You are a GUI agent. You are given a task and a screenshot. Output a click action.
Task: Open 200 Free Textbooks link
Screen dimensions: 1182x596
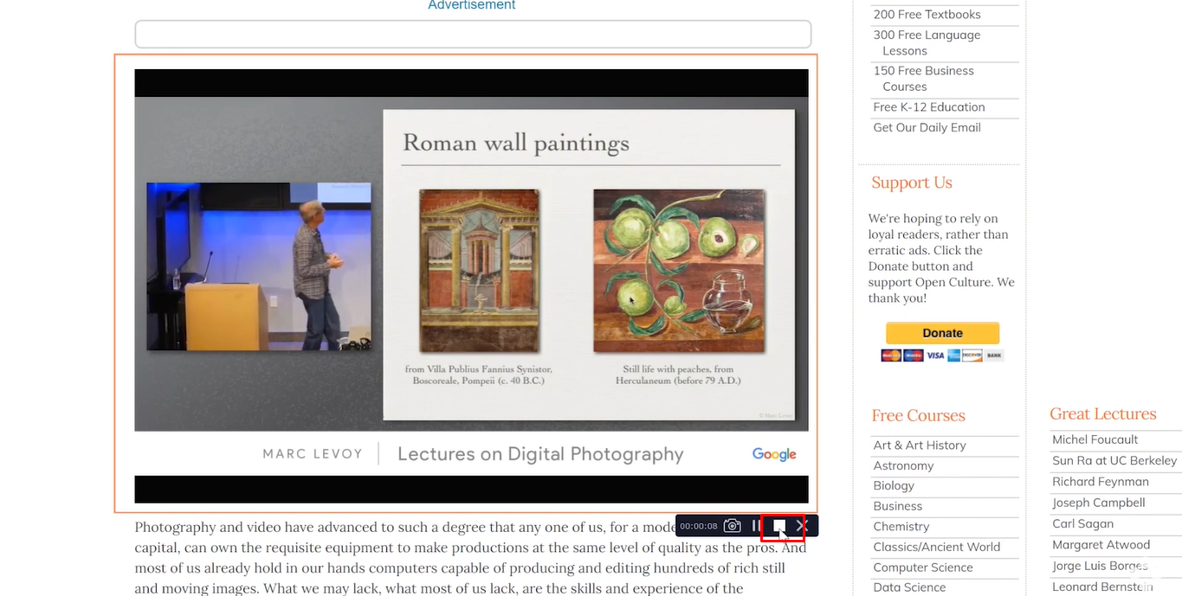927,15
